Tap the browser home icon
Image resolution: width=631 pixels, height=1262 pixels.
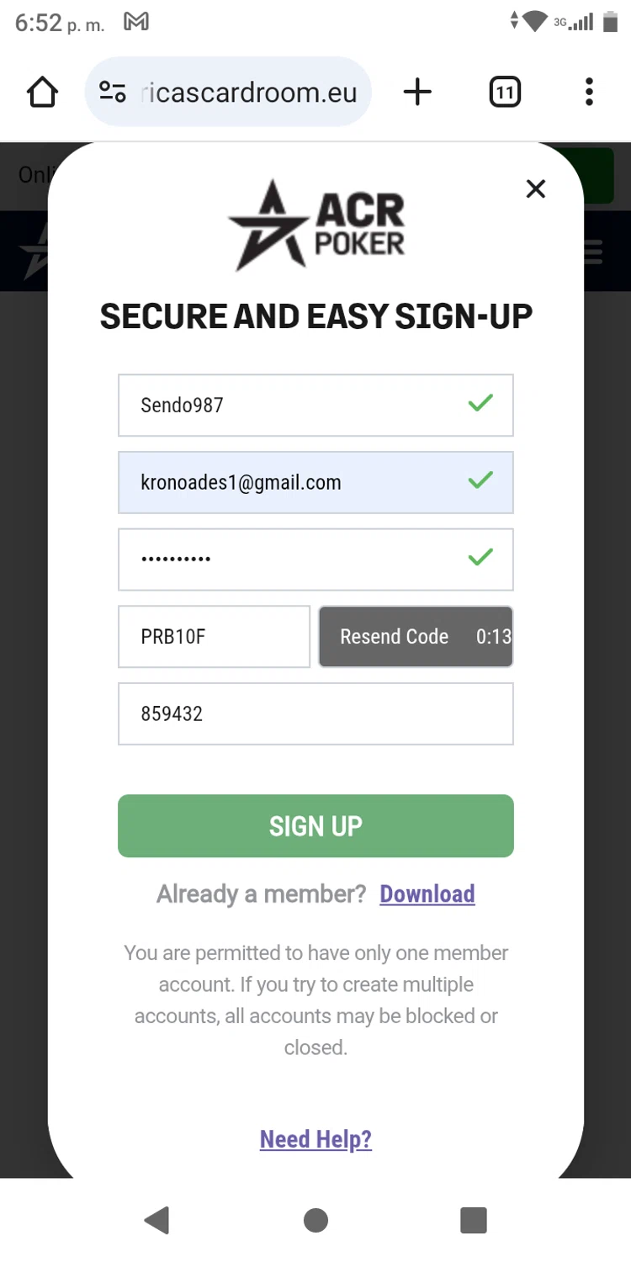coord(43,92)
